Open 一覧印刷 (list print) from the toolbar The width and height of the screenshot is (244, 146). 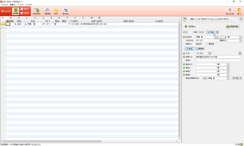coord(47,11)
